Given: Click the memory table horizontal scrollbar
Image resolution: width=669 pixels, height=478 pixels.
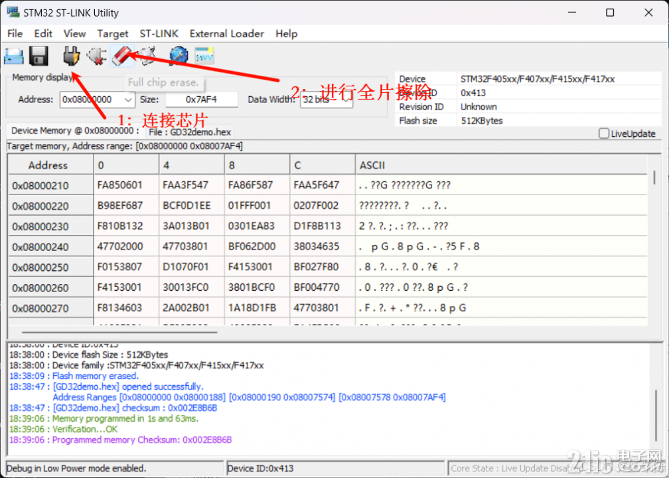Looking at the screenshot, I should click(x=119, y=332).
